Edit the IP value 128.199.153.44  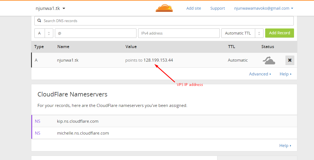pos(158,60)
